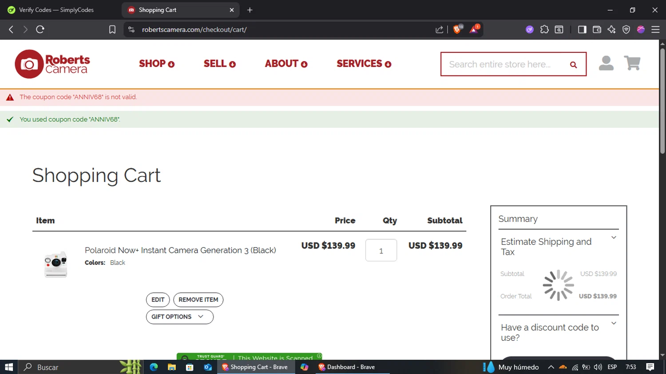Click the Roberts Camera logo

pyautogui.click(x=52, y=64)
